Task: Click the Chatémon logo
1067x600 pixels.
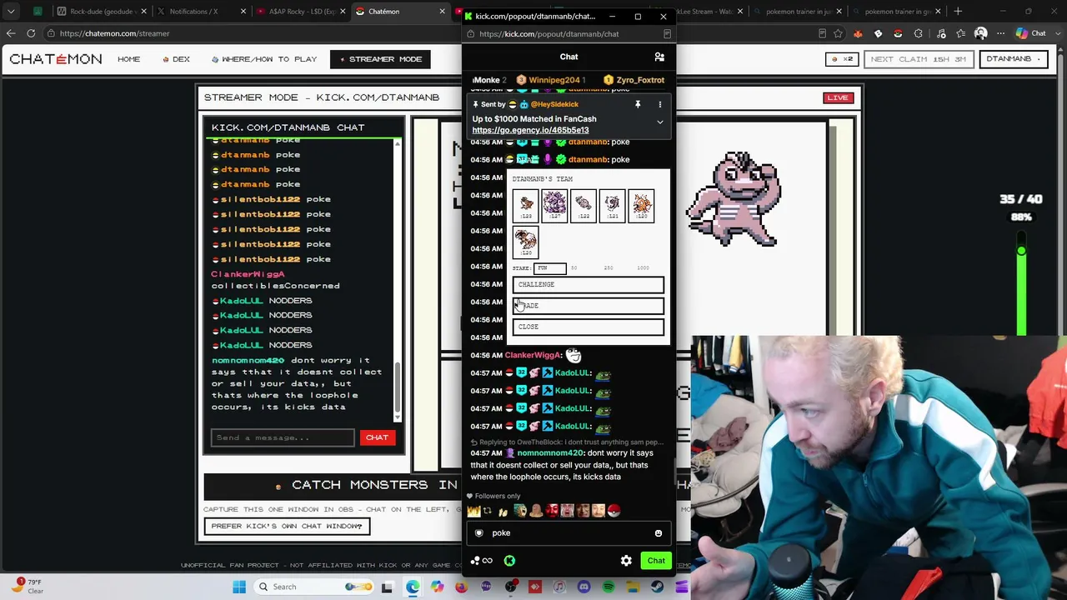Action: [56, 59]
